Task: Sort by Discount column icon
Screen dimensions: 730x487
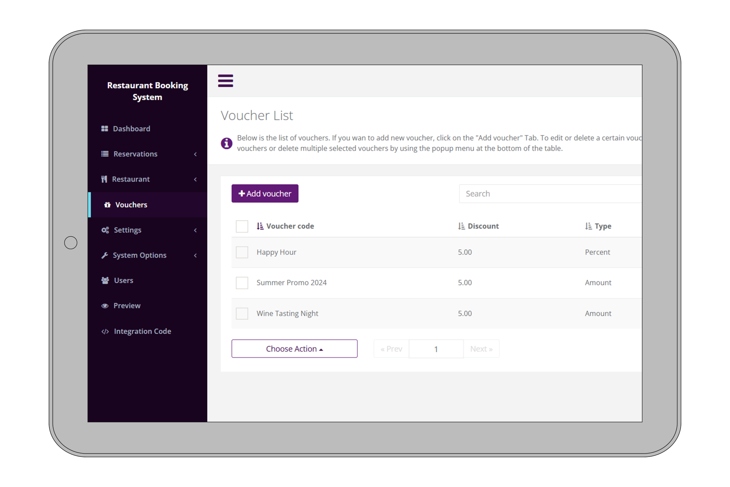Action: tap(461, 226)
